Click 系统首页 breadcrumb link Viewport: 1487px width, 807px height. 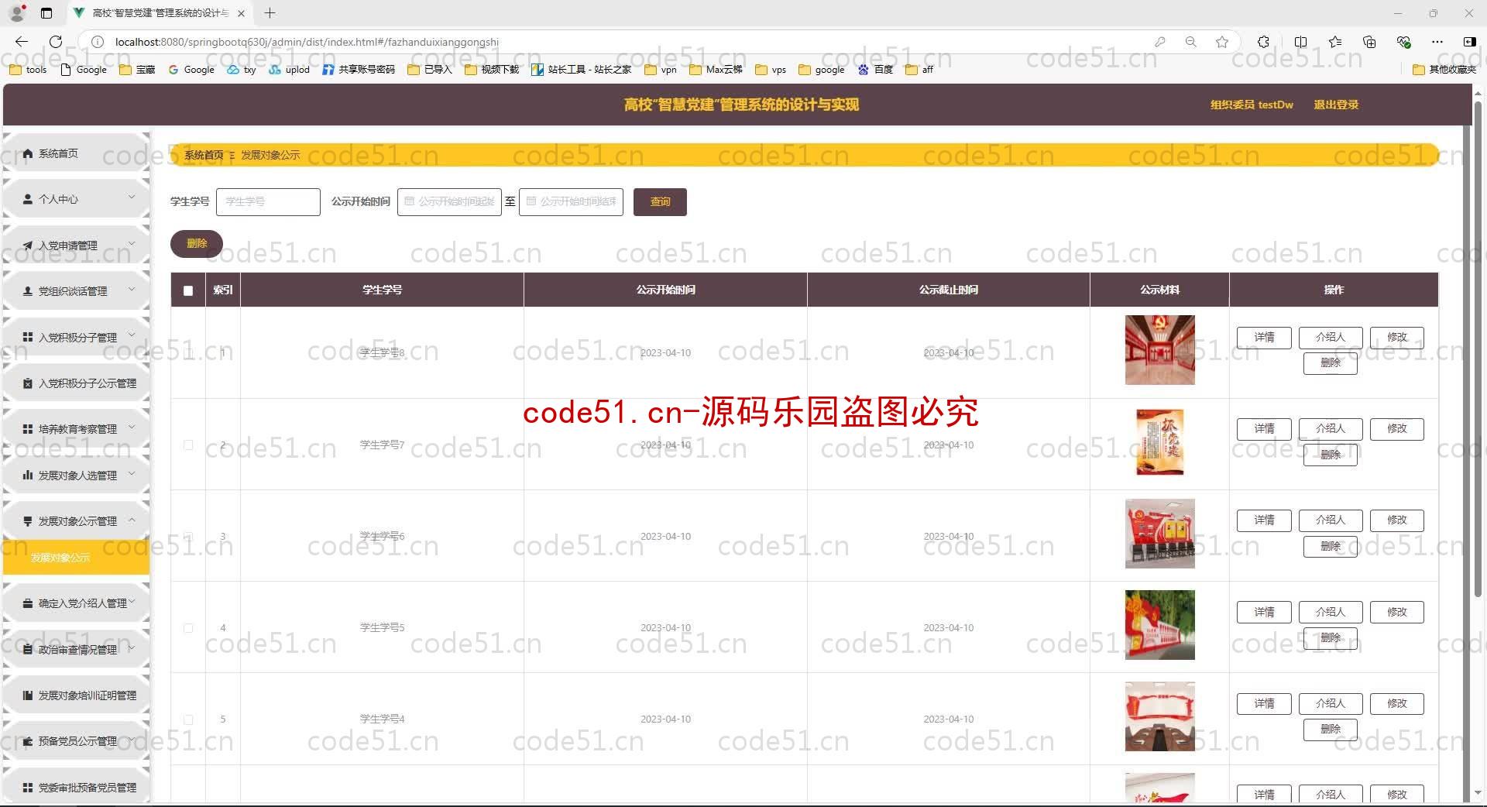tap(204, 155)
